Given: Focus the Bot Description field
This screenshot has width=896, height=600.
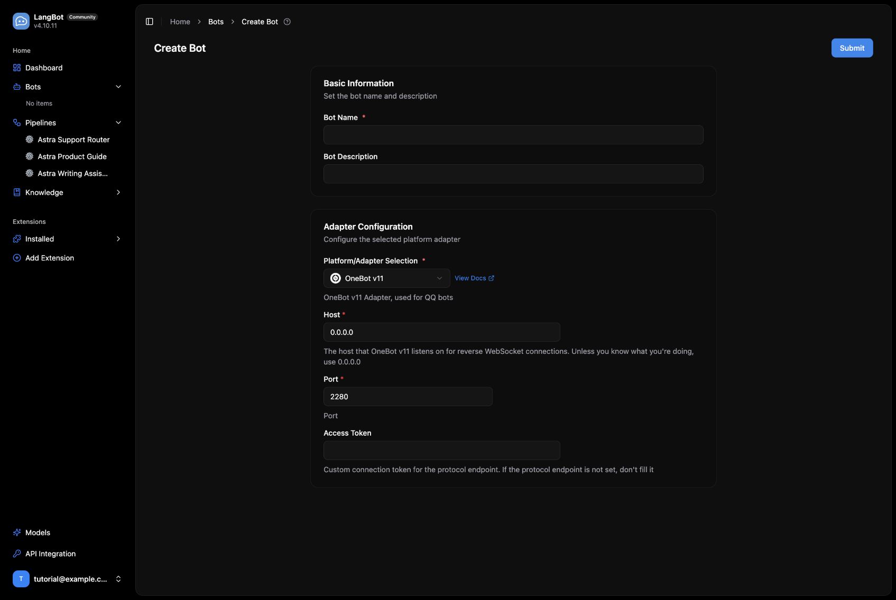Looking at the screenshot, I should coord(513,174).
